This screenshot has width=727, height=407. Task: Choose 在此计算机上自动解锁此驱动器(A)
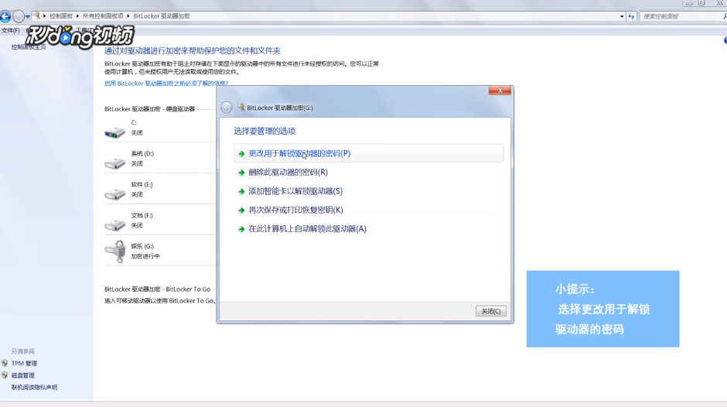[307, 229]
